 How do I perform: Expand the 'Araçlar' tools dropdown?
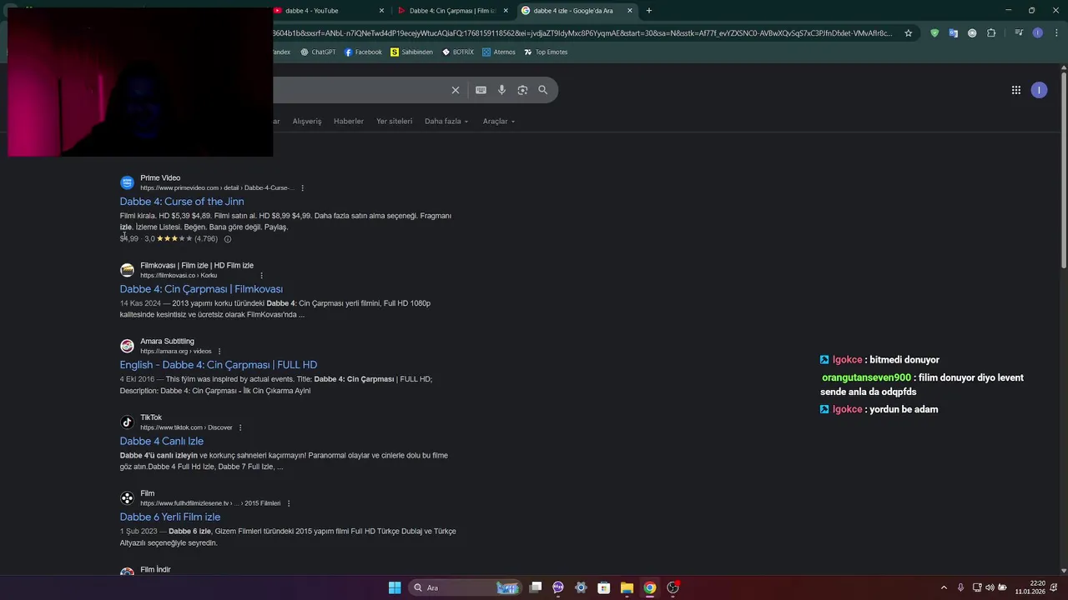pyautogui.click(x=499, y=122)
